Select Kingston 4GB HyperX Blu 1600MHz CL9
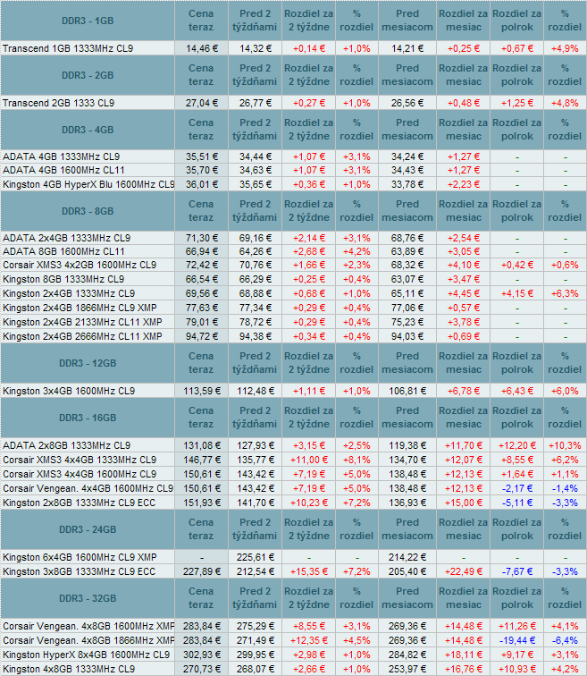The image size is (587, 676). (88, 184)
